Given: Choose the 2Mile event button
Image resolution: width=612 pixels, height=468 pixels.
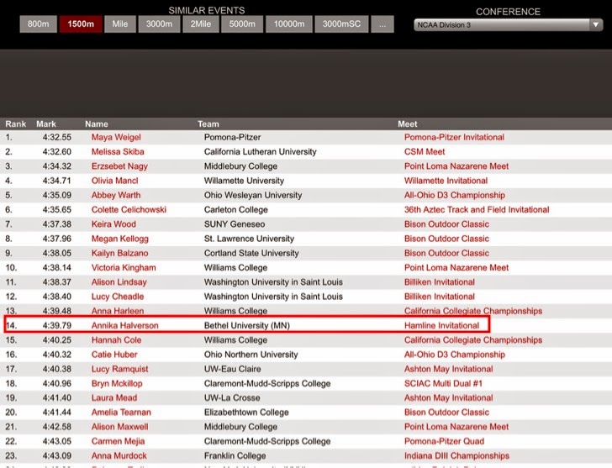Looking at the screenshot, I should 201,24.
